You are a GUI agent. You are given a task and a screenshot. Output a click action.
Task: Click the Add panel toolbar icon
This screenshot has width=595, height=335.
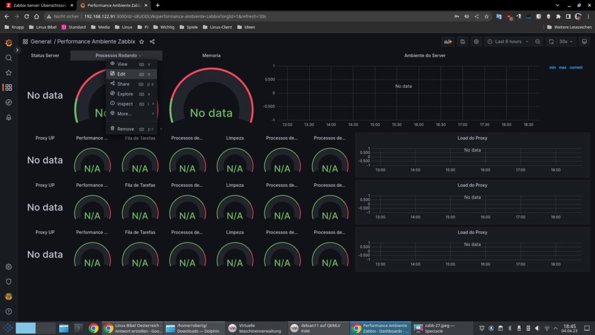[x=448, y=41]
